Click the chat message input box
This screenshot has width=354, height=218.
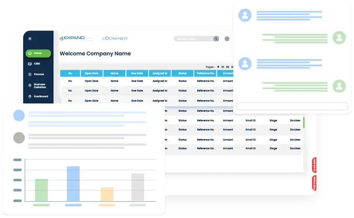pyautogui.click(x=292, y=106)
